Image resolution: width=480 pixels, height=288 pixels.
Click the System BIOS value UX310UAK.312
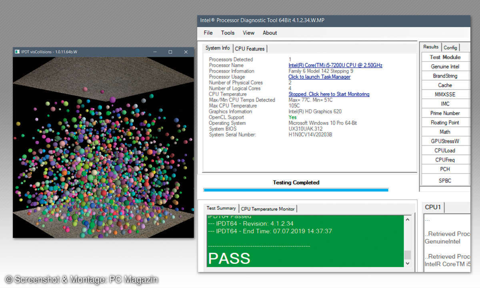[x=306, y=129]
